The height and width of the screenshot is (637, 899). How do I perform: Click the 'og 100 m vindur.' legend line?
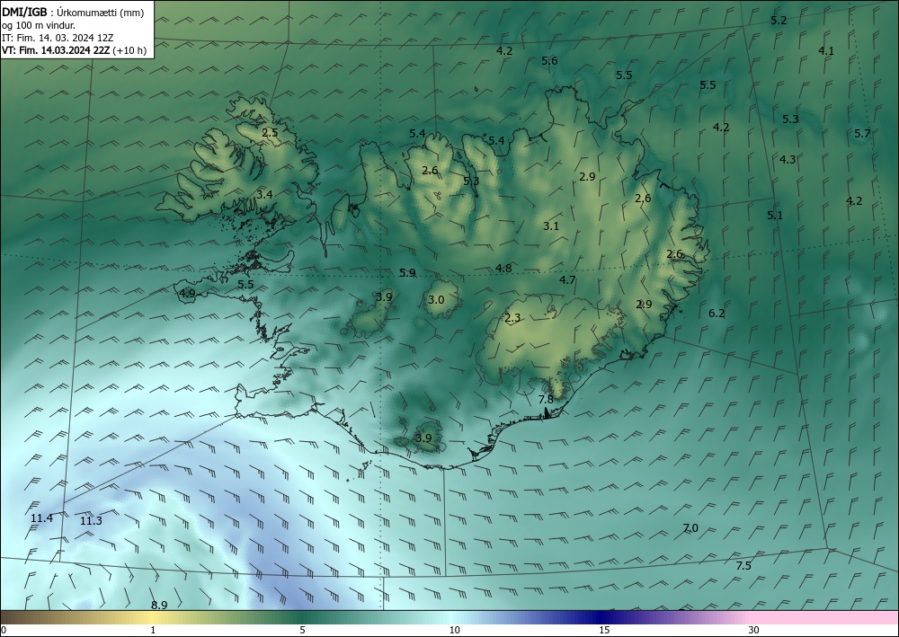click(x=39, y=25)
